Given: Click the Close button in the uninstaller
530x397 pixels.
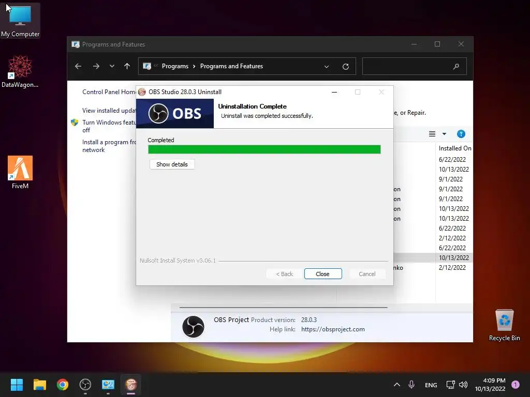Looking at the screenshot, I should [323, 274].
